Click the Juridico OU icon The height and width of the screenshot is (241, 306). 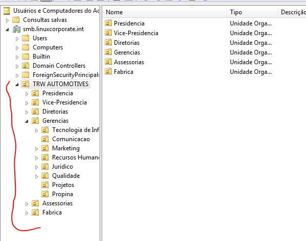click(45, 167)
